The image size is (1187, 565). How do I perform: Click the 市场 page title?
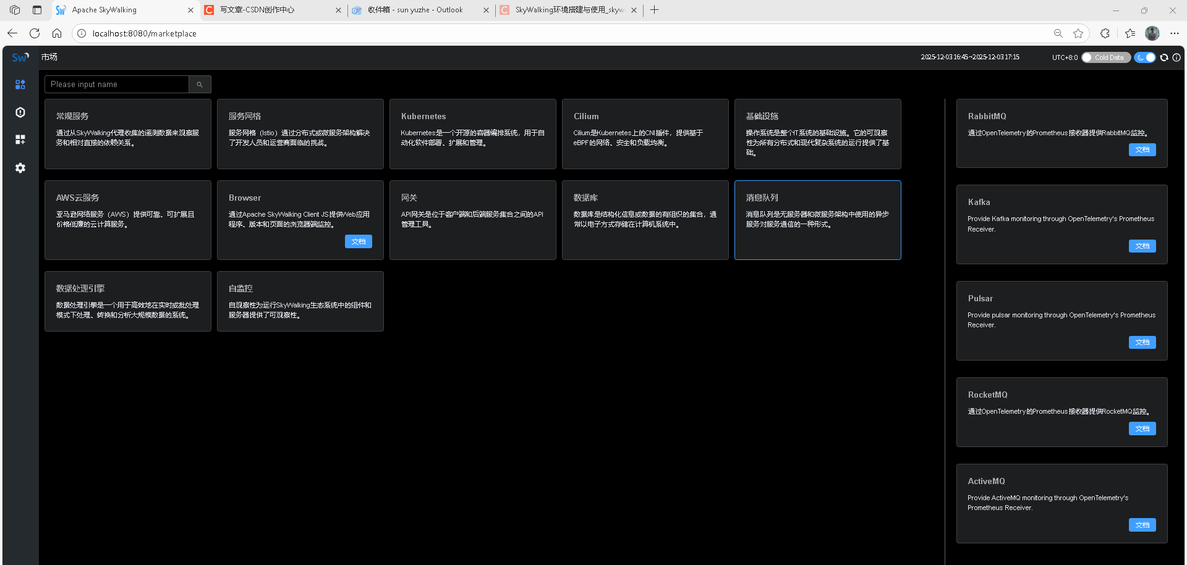pos(49,57)
